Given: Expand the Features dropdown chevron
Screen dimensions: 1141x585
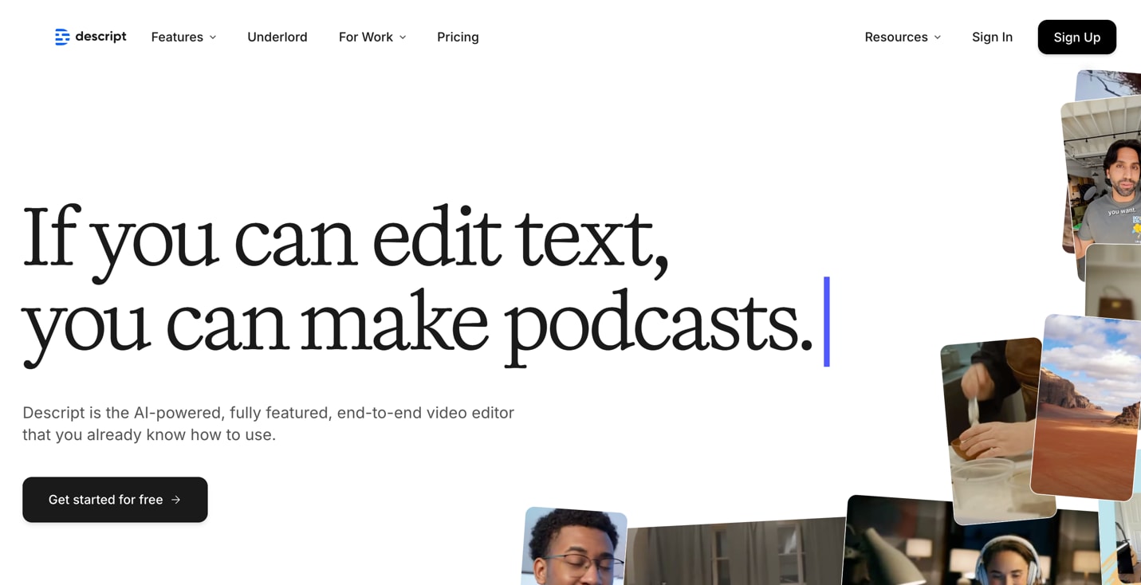Looking at the screenshot, I should (x=213, y=37).
